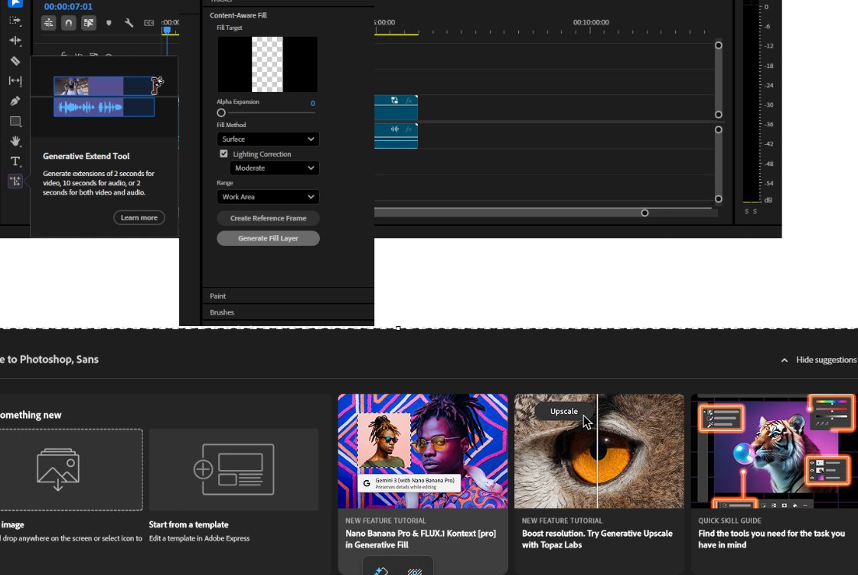Open the Fill Method Surface dropdown
The height and width of the screenshot is (575, 858).
268,139
